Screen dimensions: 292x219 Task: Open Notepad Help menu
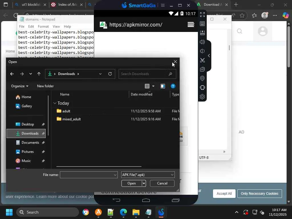[67, 27]
